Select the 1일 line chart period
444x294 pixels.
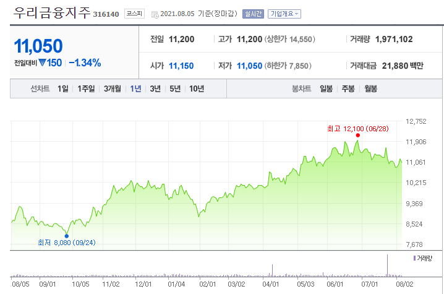click(63, 89)
